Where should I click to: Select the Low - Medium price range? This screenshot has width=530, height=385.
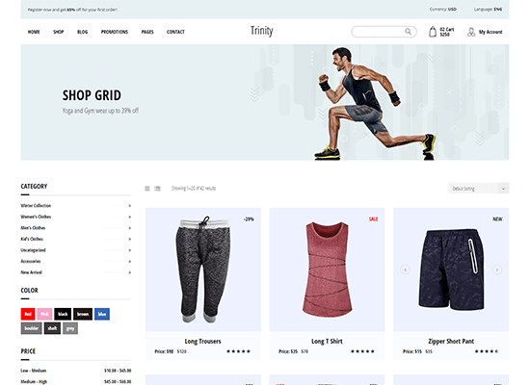(x=76, y=371)
